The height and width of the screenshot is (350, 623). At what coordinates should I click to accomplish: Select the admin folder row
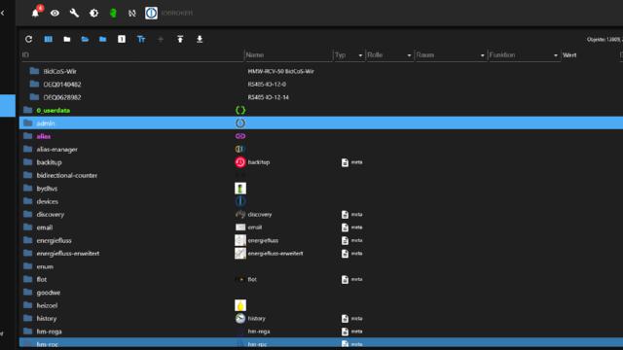pyautogui.click(x=321, y=123)
